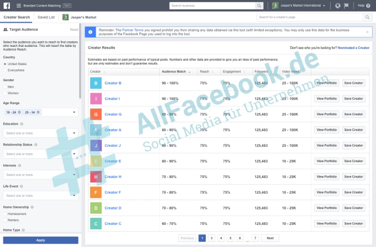Open the hamburger menu beside Branded Content Matching
Screen dimensions: 376x247
(19, 6)
